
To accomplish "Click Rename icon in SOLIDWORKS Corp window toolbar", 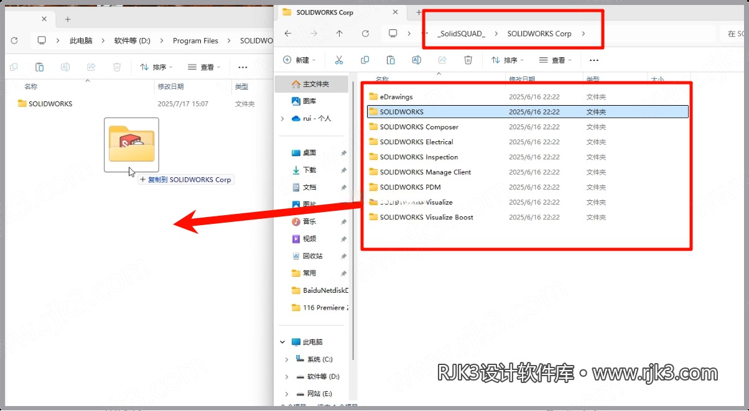I will point(417,60).
